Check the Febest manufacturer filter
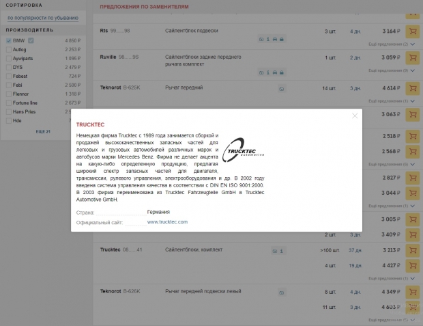Viewport: 423px width, 326px height. pos(8,77)
